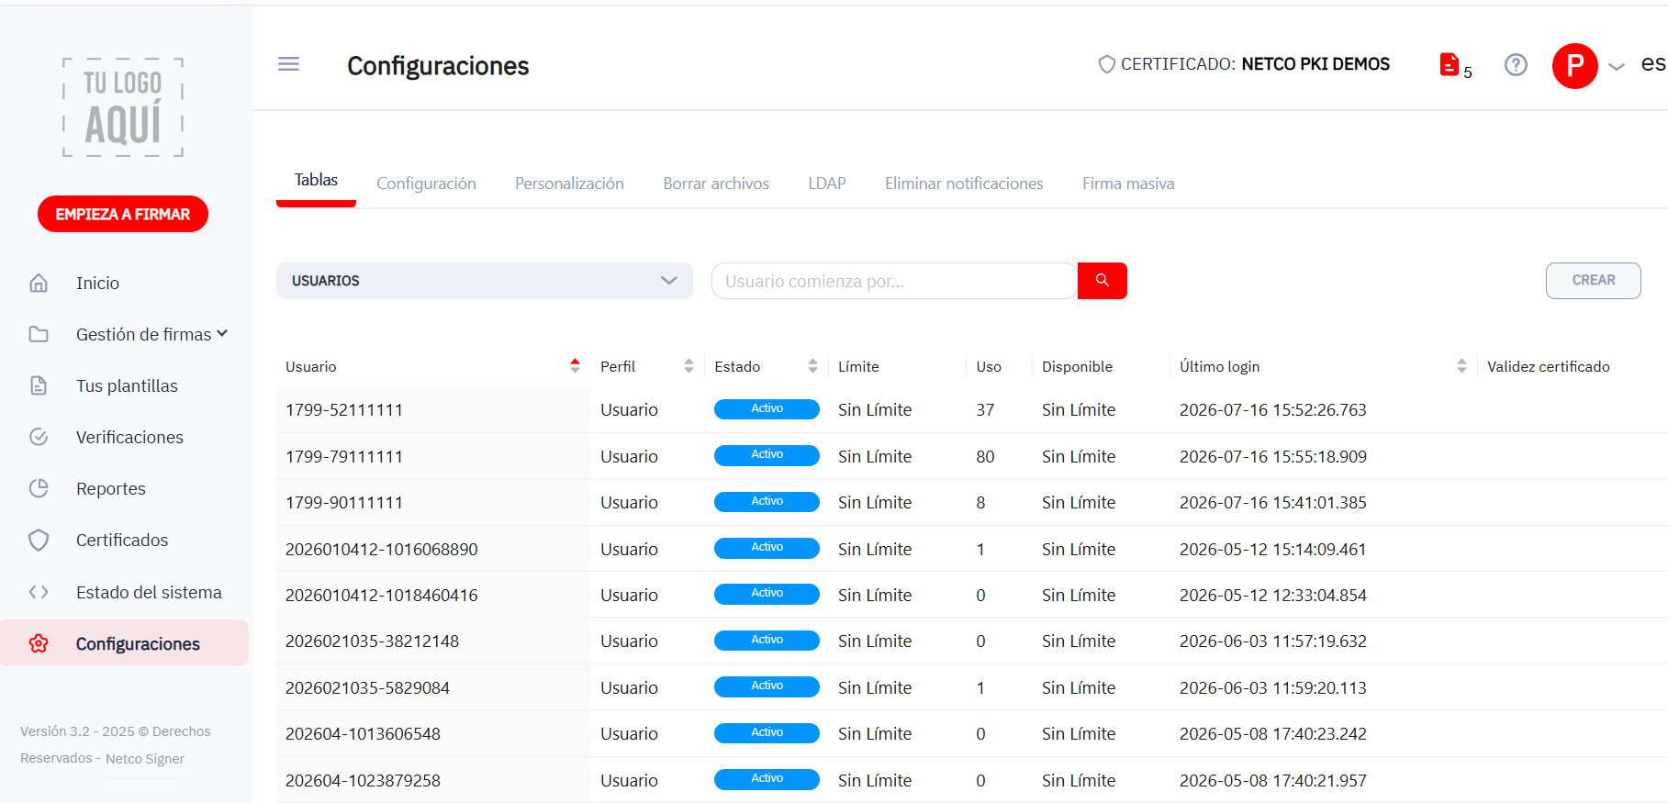Click the Gestión de firmas folder icon
1668x803 pixels.
click(39, 334)
